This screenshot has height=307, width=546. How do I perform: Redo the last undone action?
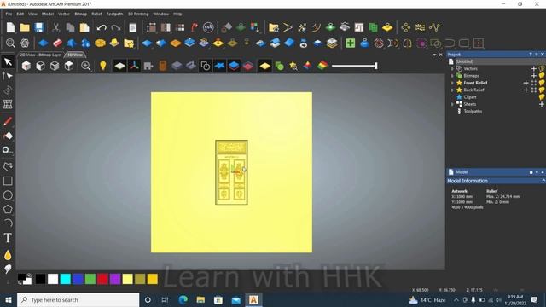(116, 27)
